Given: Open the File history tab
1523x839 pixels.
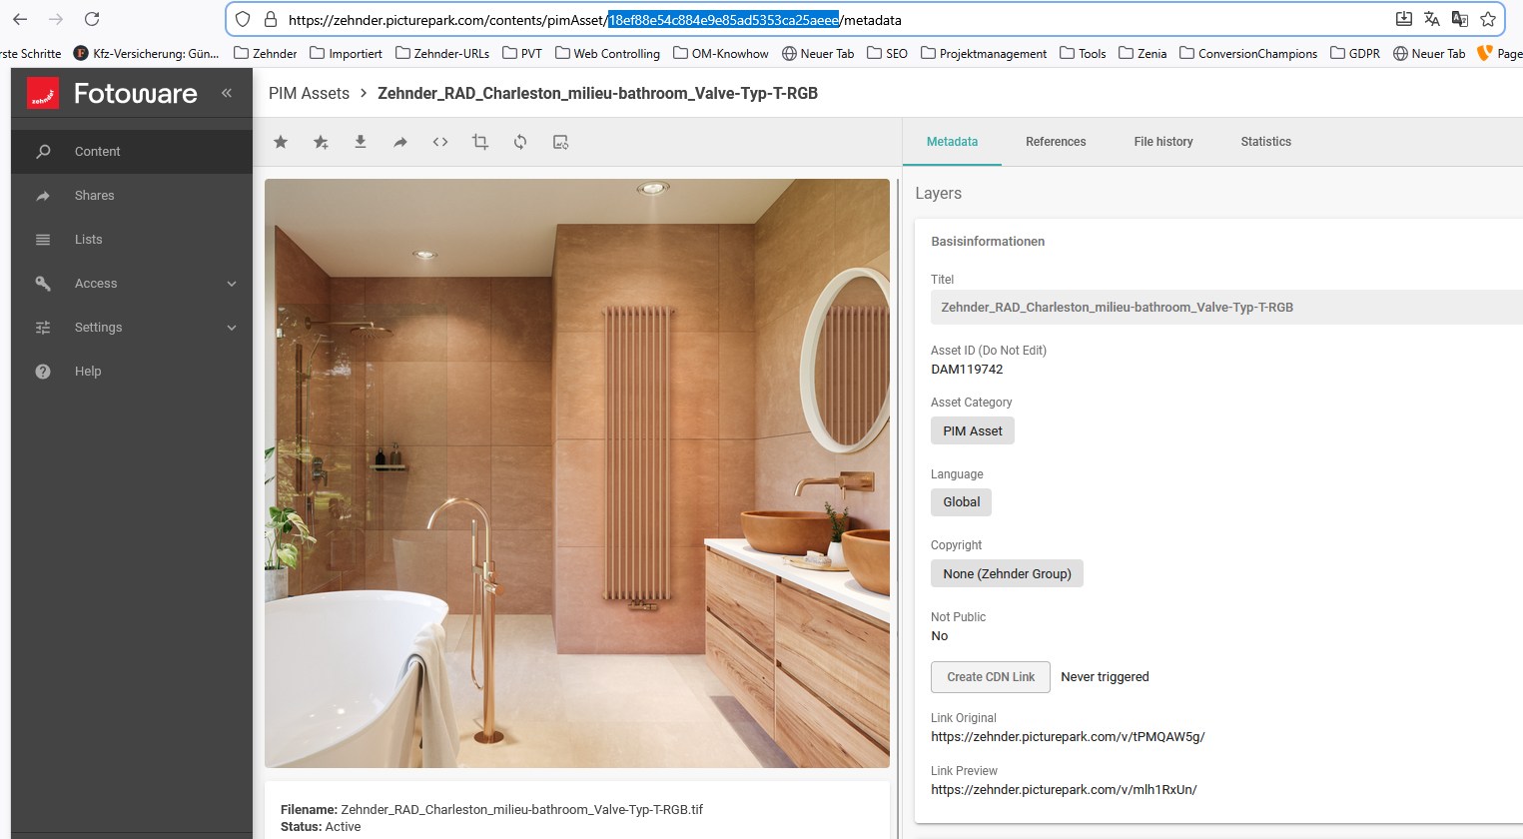Looking at the screenshot, I should 1162,142.
